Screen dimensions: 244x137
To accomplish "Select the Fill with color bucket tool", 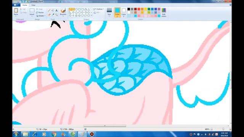I will point(53,10).
